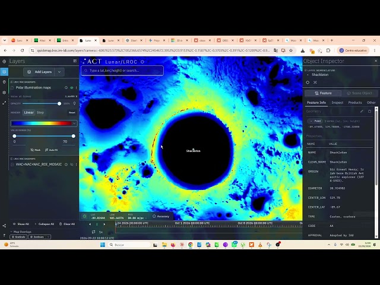This screenshot has width=380, height=285.
Task: Open the browser extensions puzzle icon
Action: click(x=328, y=50)
